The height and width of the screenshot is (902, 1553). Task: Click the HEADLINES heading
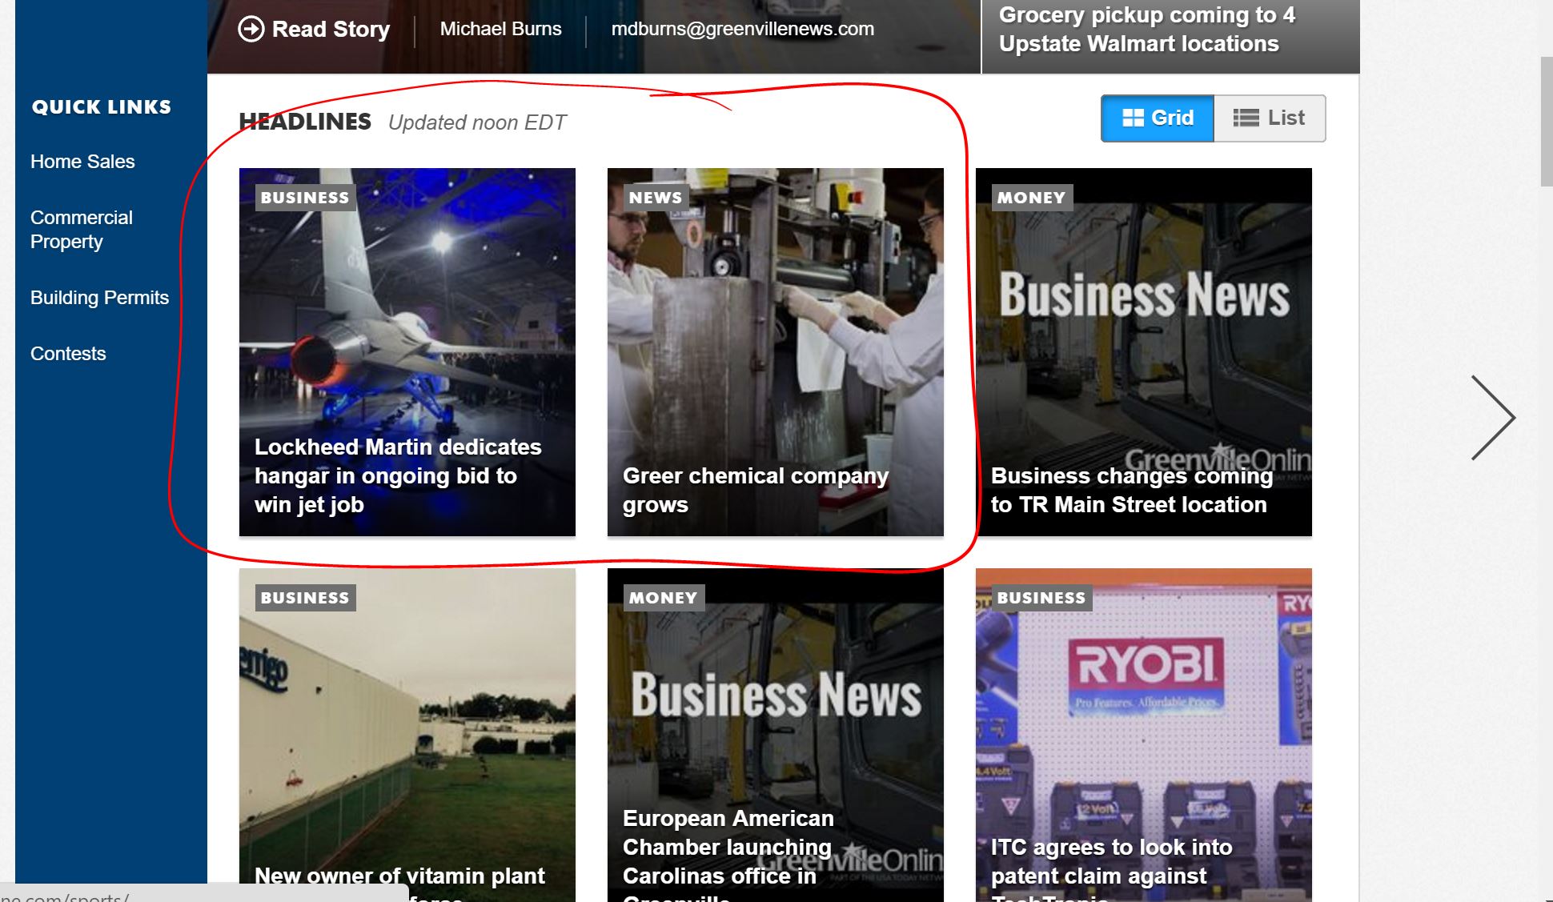point(305,122)
